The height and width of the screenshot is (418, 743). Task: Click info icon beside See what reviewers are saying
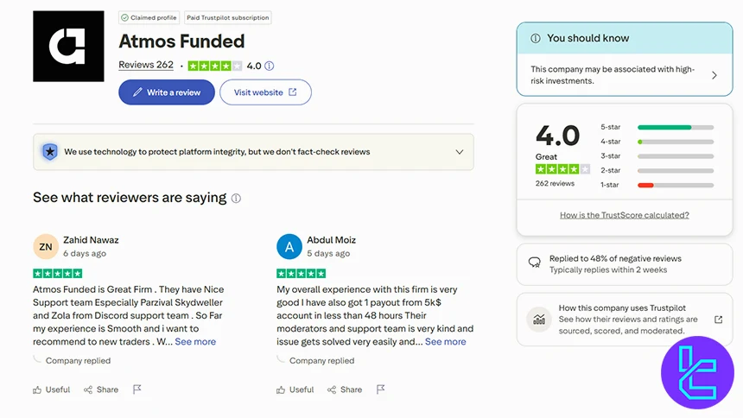pos(236,199)
